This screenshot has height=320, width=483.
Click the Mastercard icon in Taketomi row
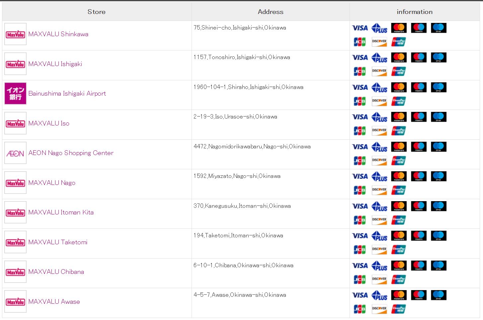pyautogui.click(x=399, y=236)
